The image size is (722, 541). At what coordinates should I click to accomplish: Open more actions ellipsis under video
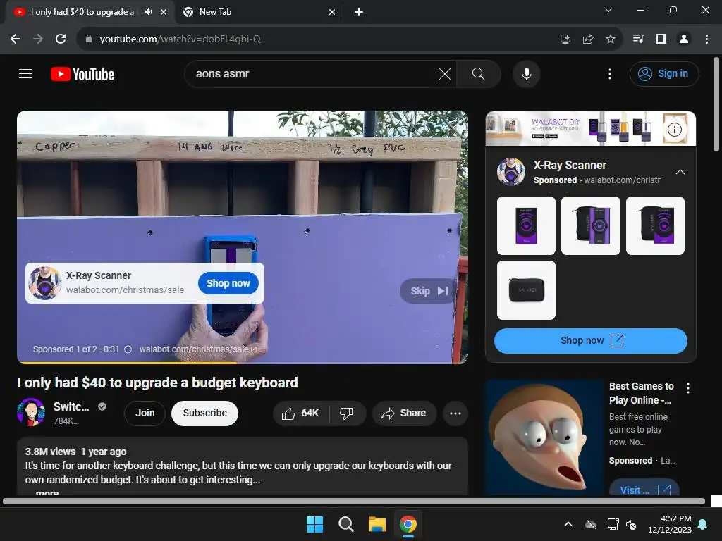455,413
